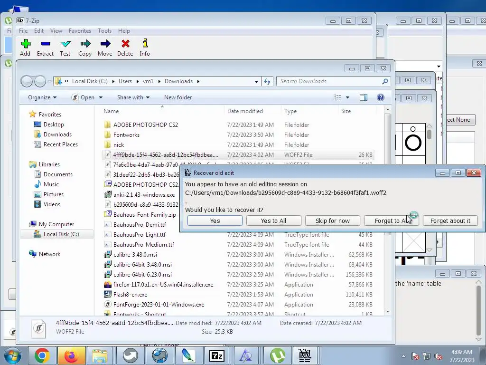Select firefox-117.0a1 installer exe file

pyautogui.click(x=163, y=285)
